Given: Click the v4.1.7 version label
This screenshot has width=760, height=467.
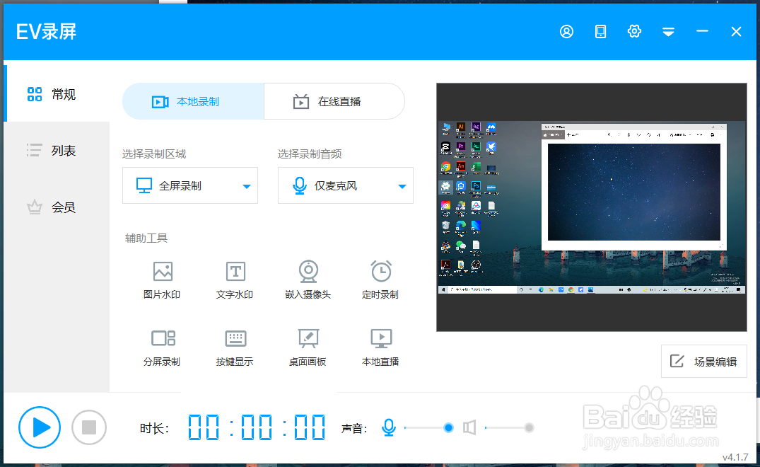Looking at the screenshot, I should (x=735, y=457).
